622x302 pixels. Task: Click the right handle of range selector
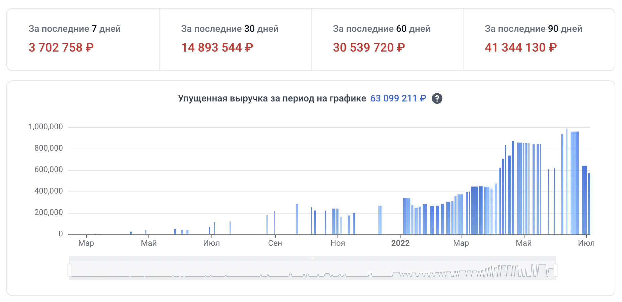coord(555,270)
